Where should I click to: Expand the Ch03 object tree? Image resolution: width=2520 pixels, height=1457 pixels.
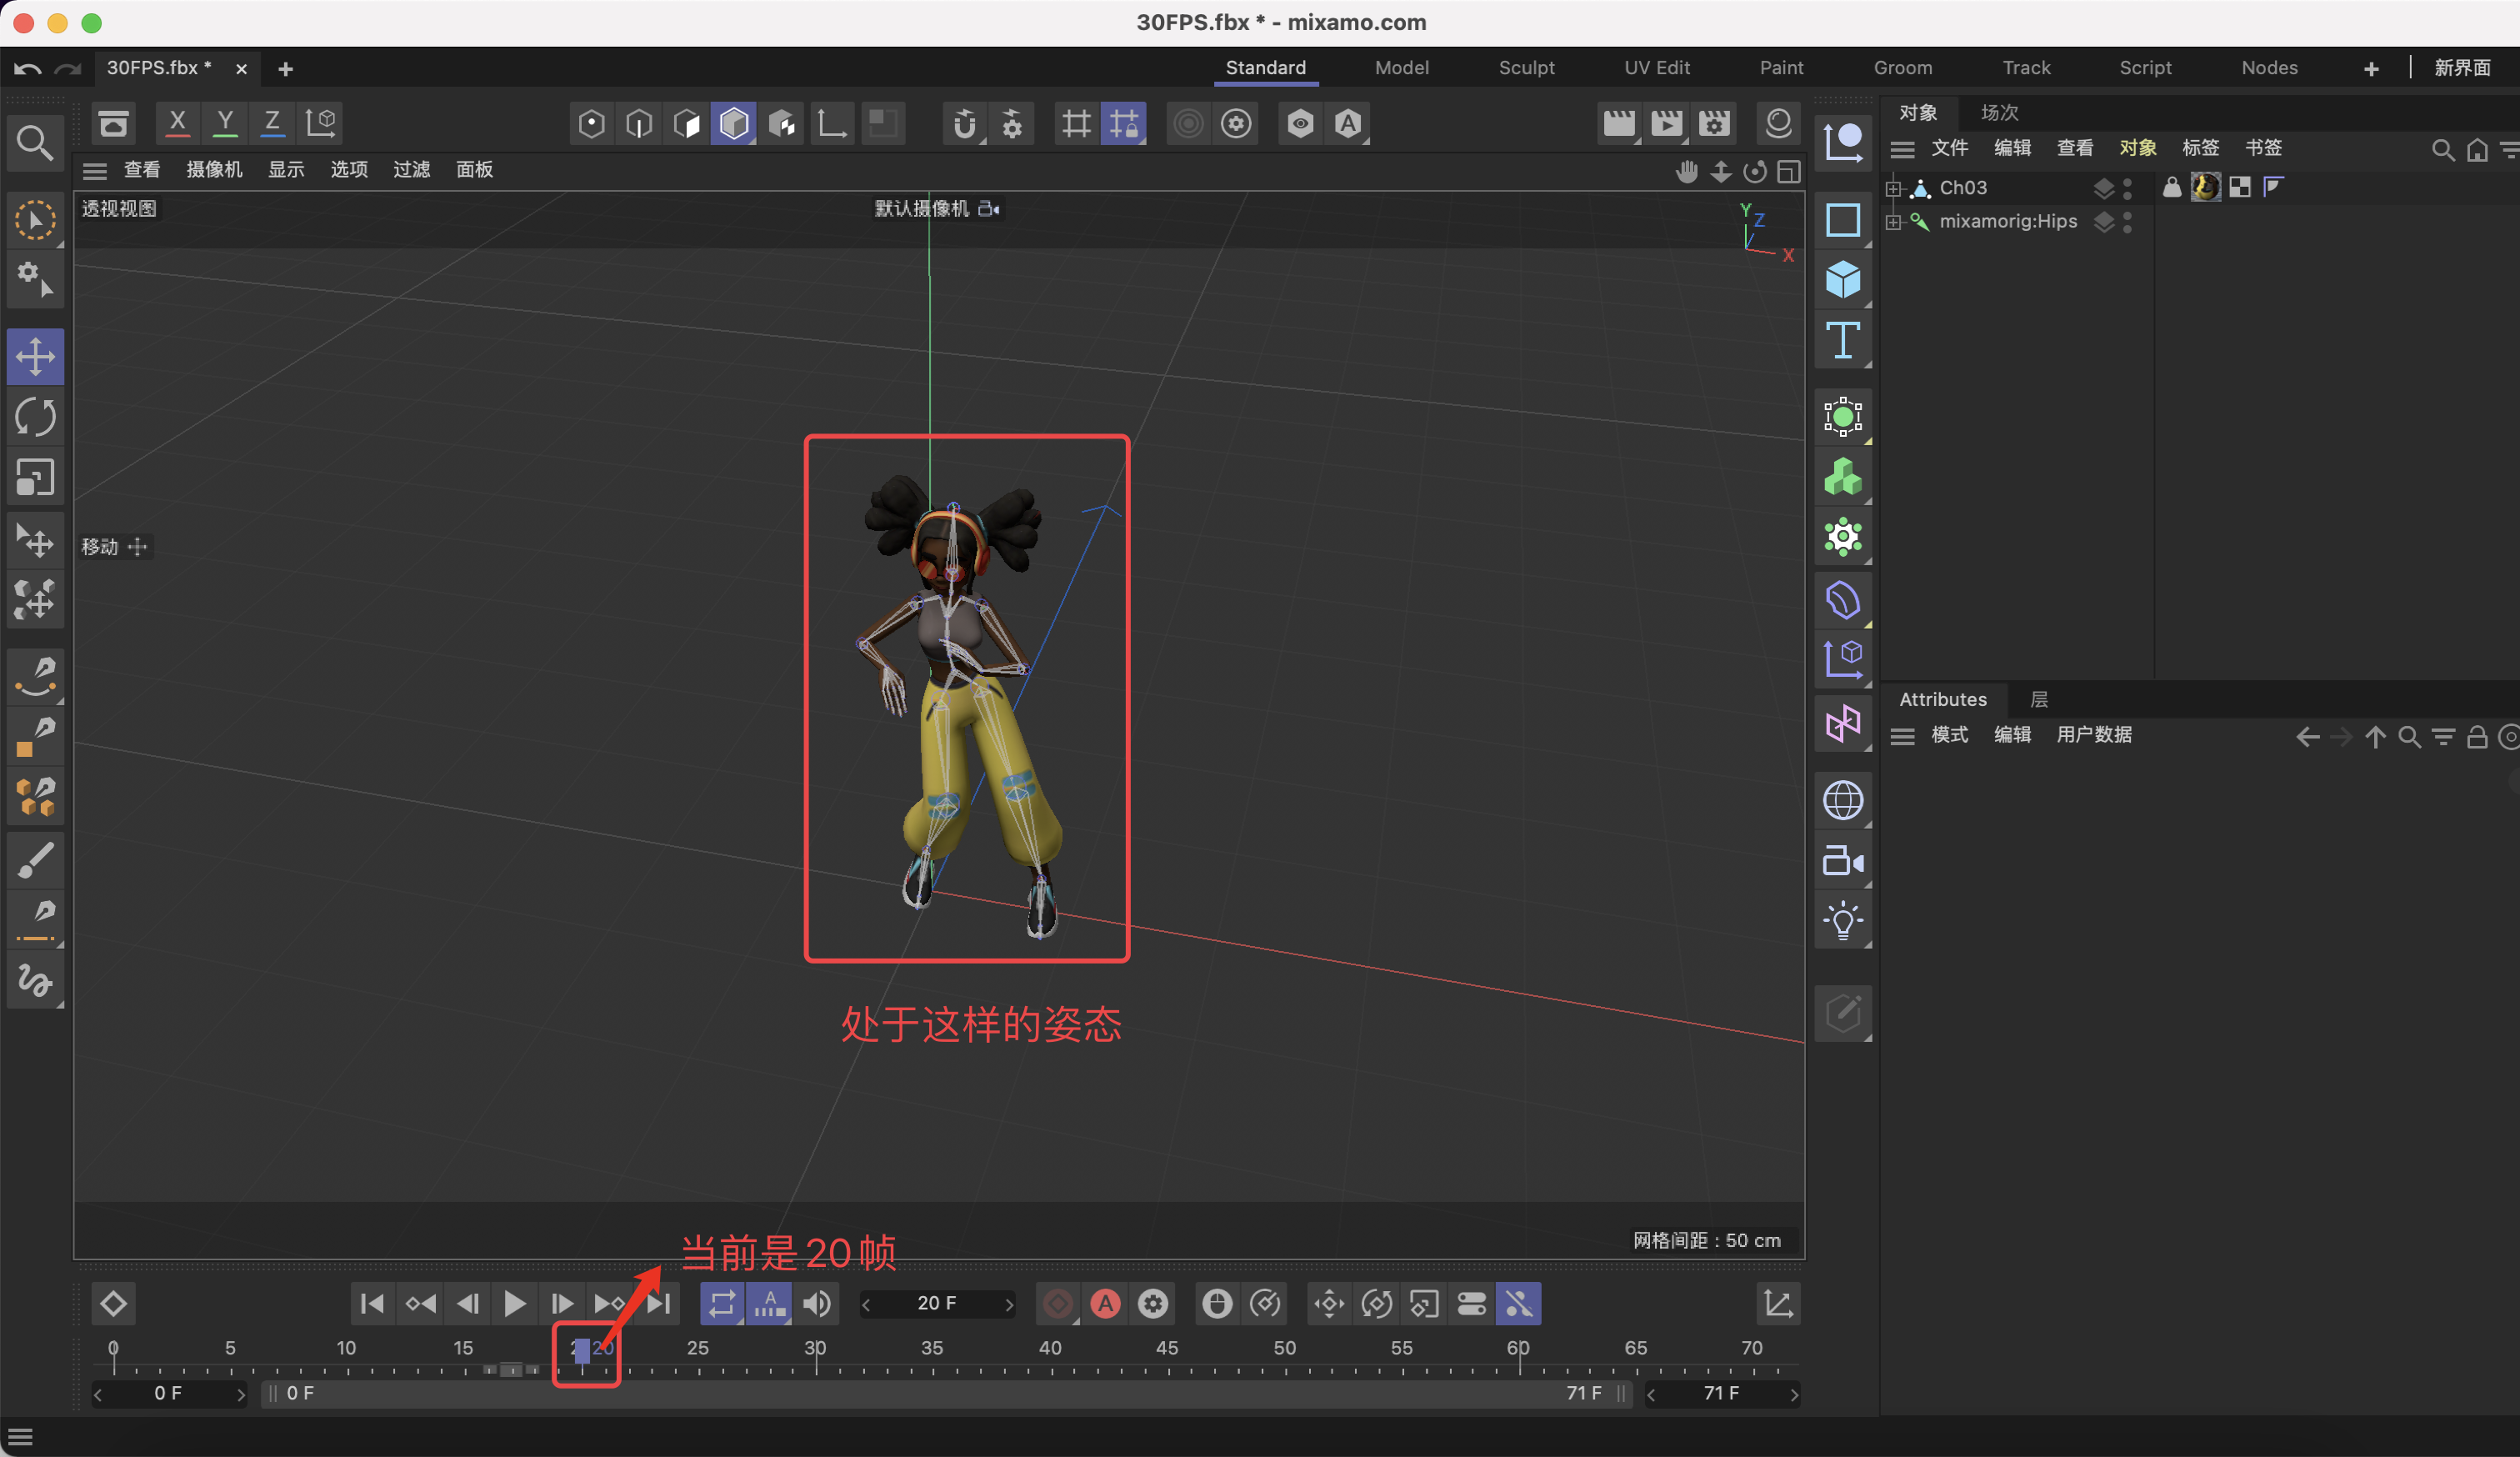click(x=1893, y=188)
